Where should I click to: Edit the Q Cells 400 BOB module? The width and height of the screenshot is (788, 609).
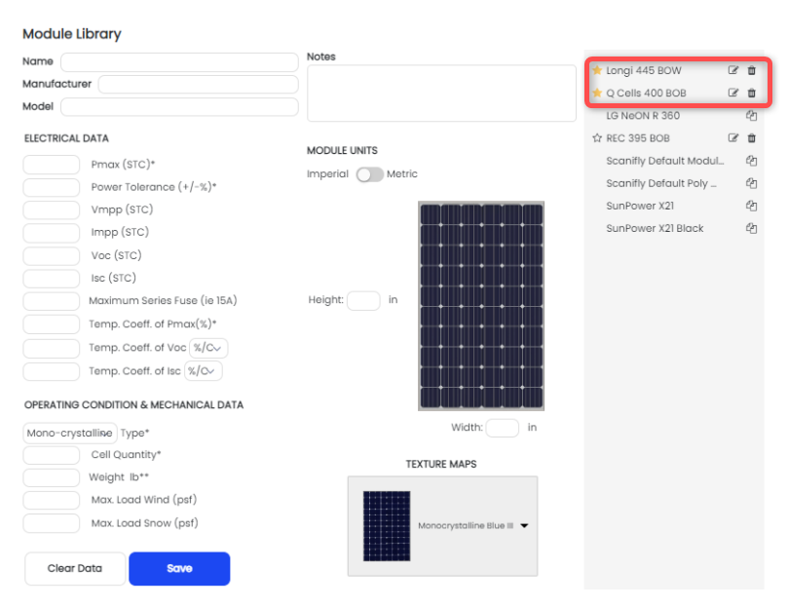tap(733, 93)
